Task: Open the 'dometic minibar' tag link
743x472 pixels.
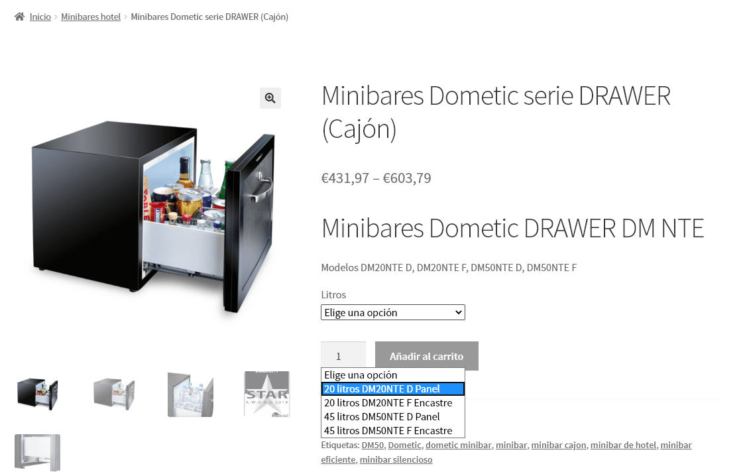Action: coord(458,445)
